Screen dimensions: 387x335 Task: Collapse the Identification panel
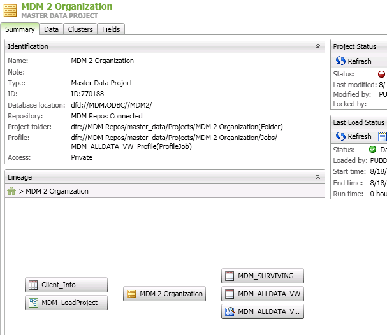click(x=318, y=46)
